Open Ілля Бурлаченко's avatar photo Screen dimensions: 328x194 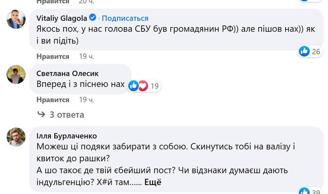tap(16, 137)
